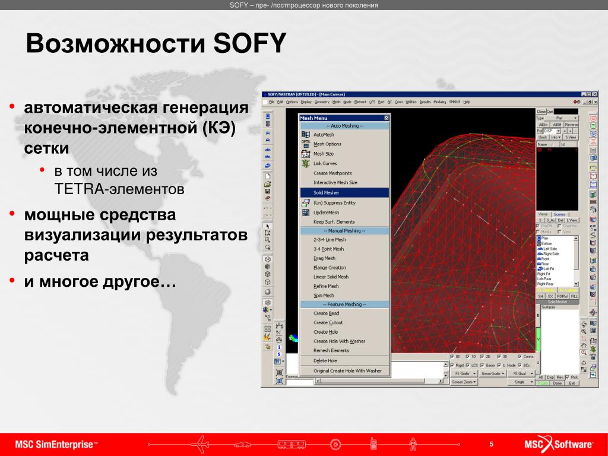Image resolution: width=608 pixels, height=456 pixels.
Task: Click the Link Curves icon
Action: (x=306, y=163)
